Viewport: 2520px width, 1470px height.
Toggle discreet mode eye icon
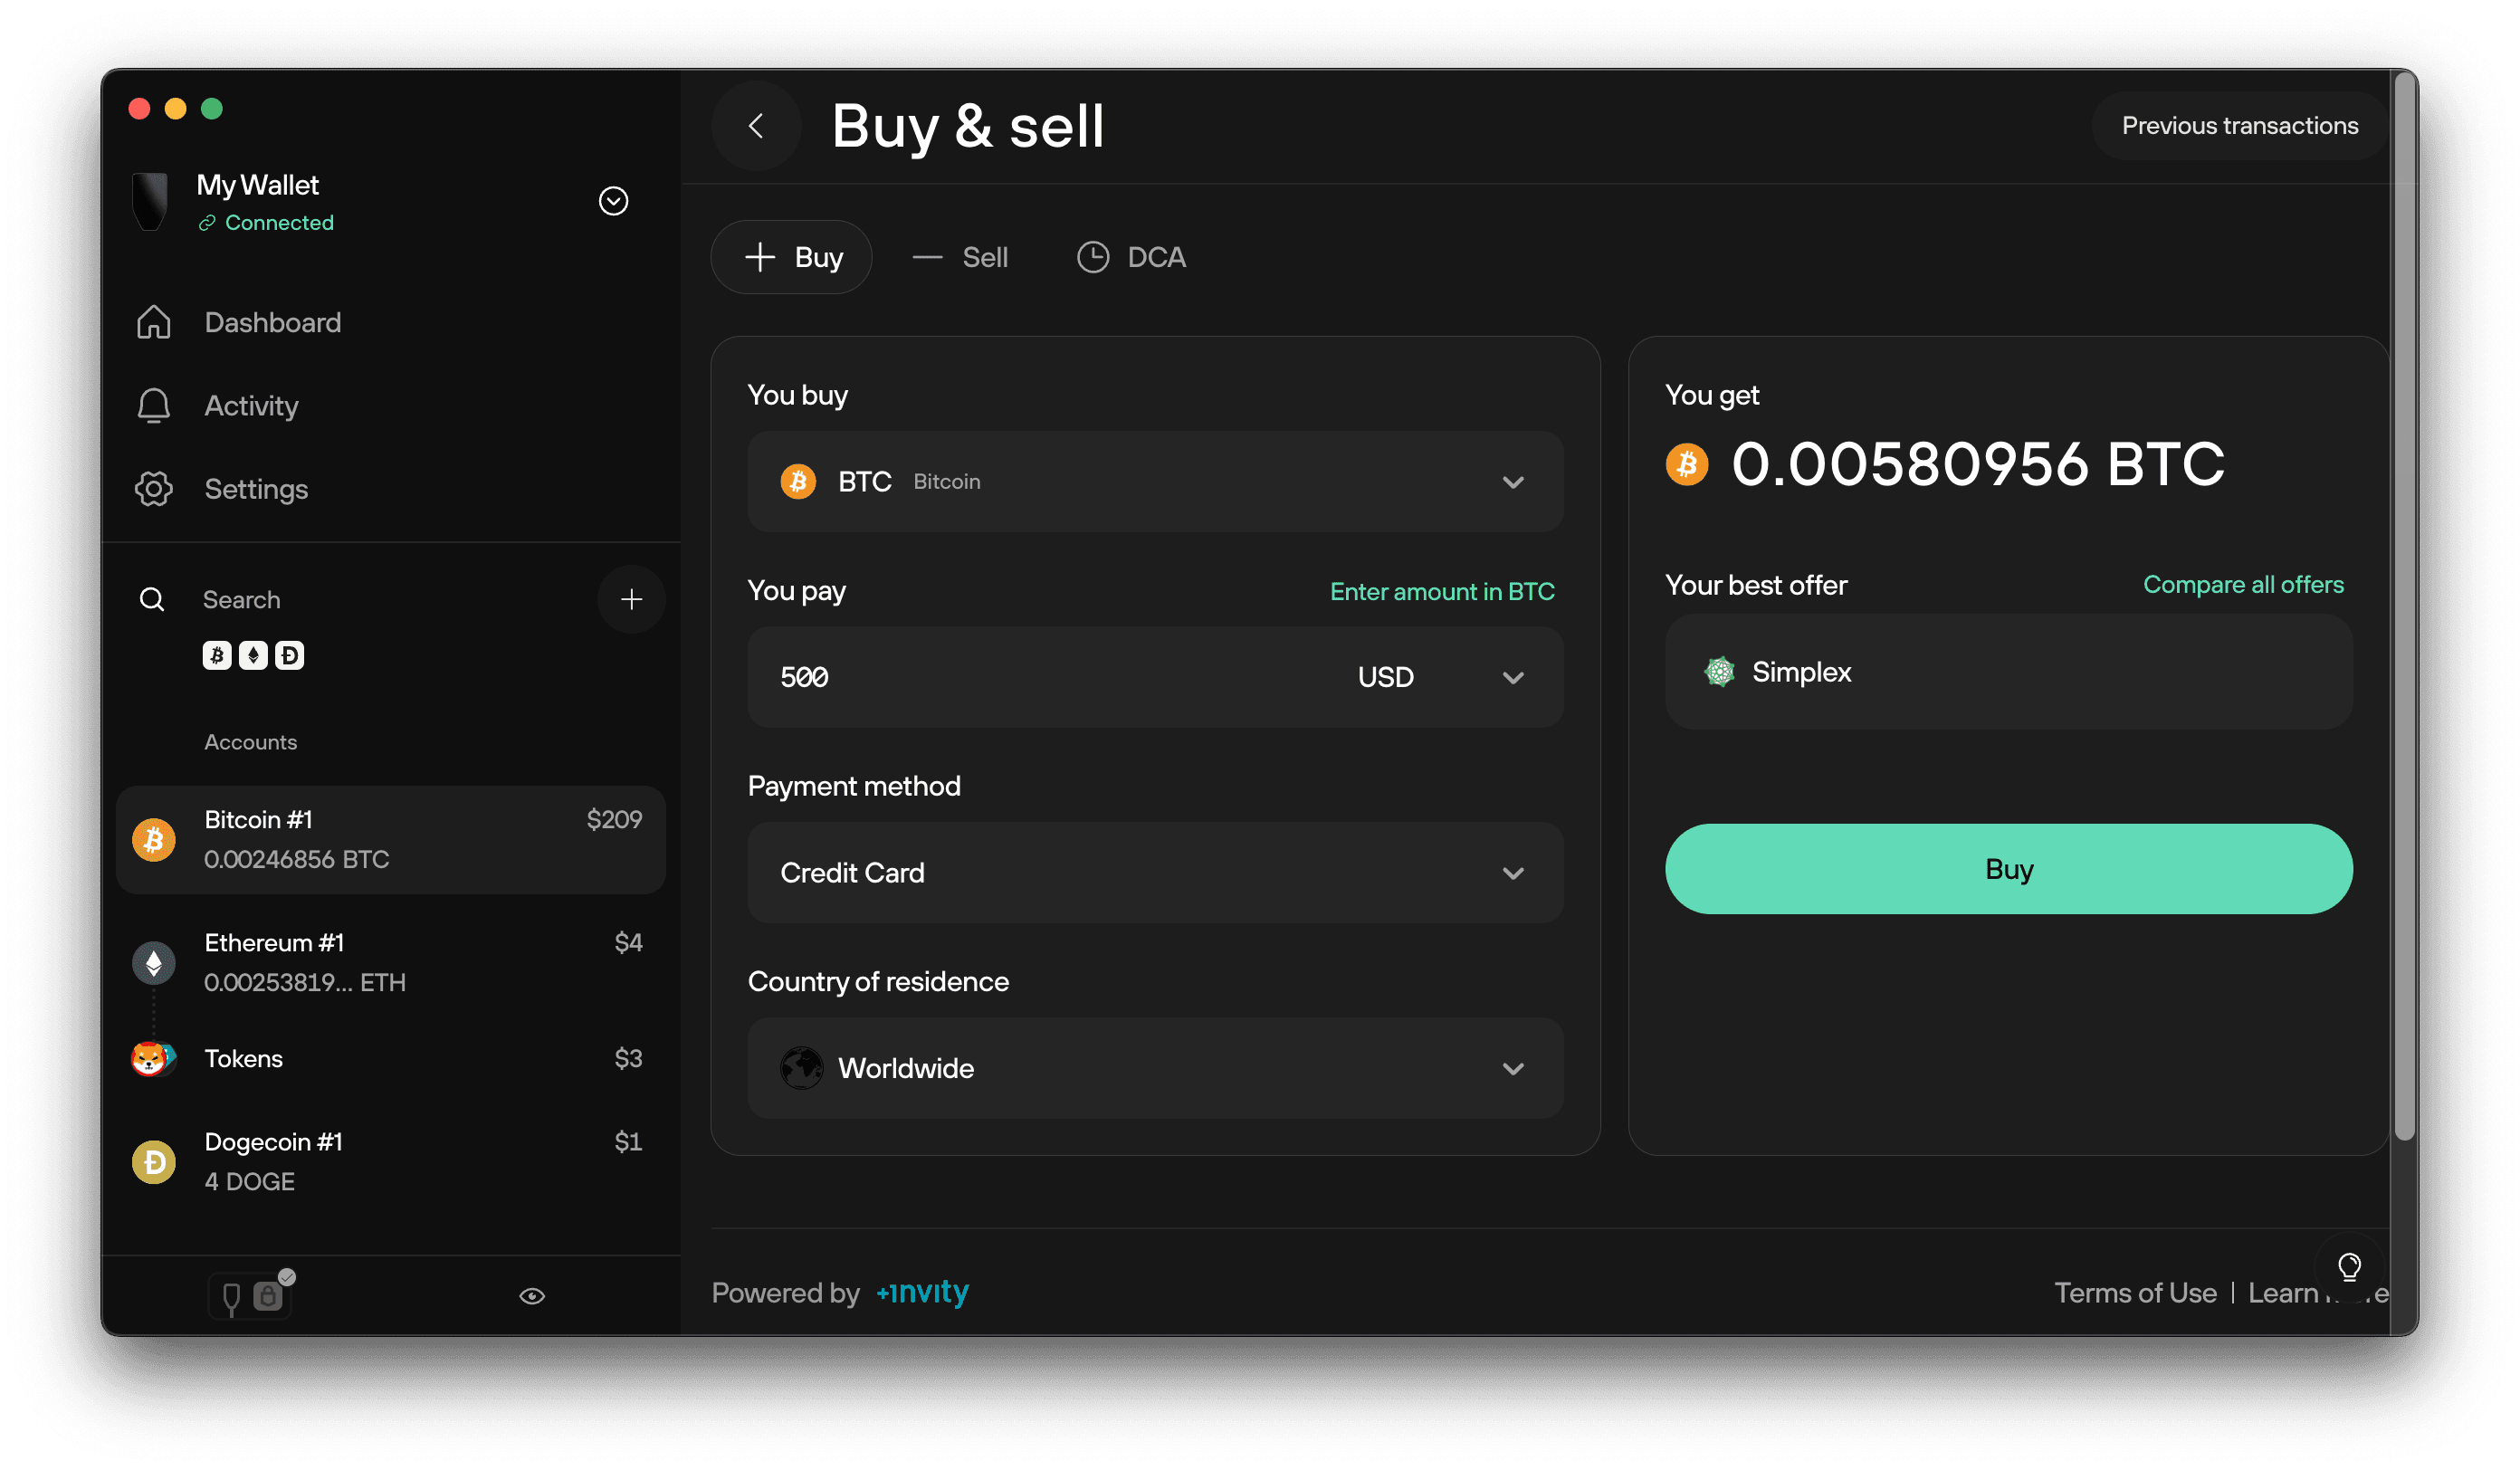tap(532, 1297)
